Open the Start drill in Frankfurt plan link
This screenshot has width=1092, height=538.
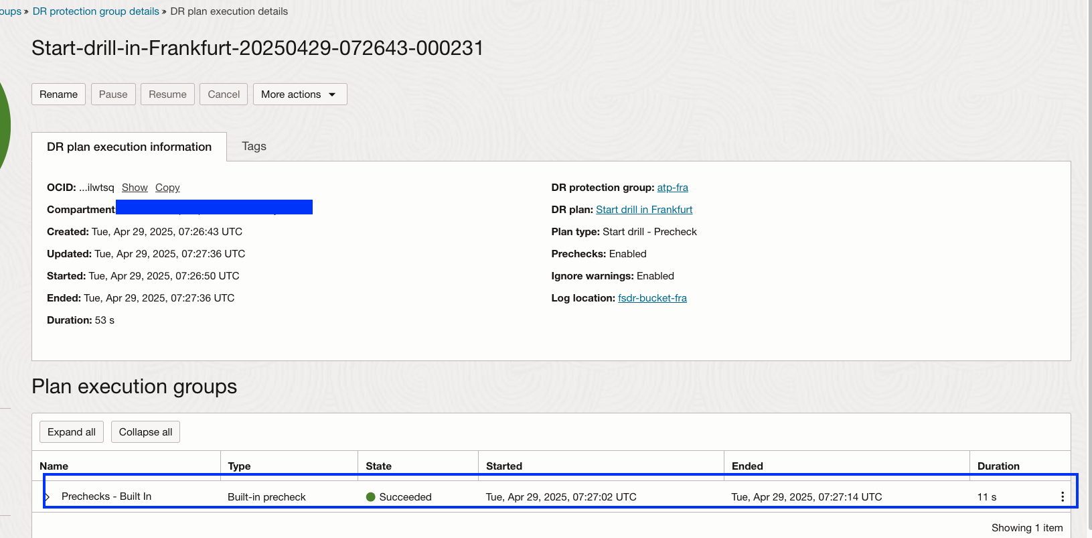click(x=644, y=210)
